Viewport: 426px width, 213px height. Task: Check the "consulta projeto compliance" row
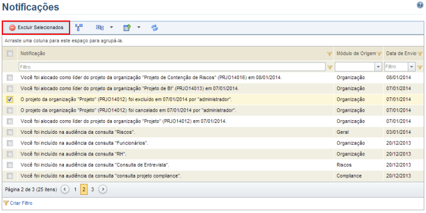tap(10, 176)
